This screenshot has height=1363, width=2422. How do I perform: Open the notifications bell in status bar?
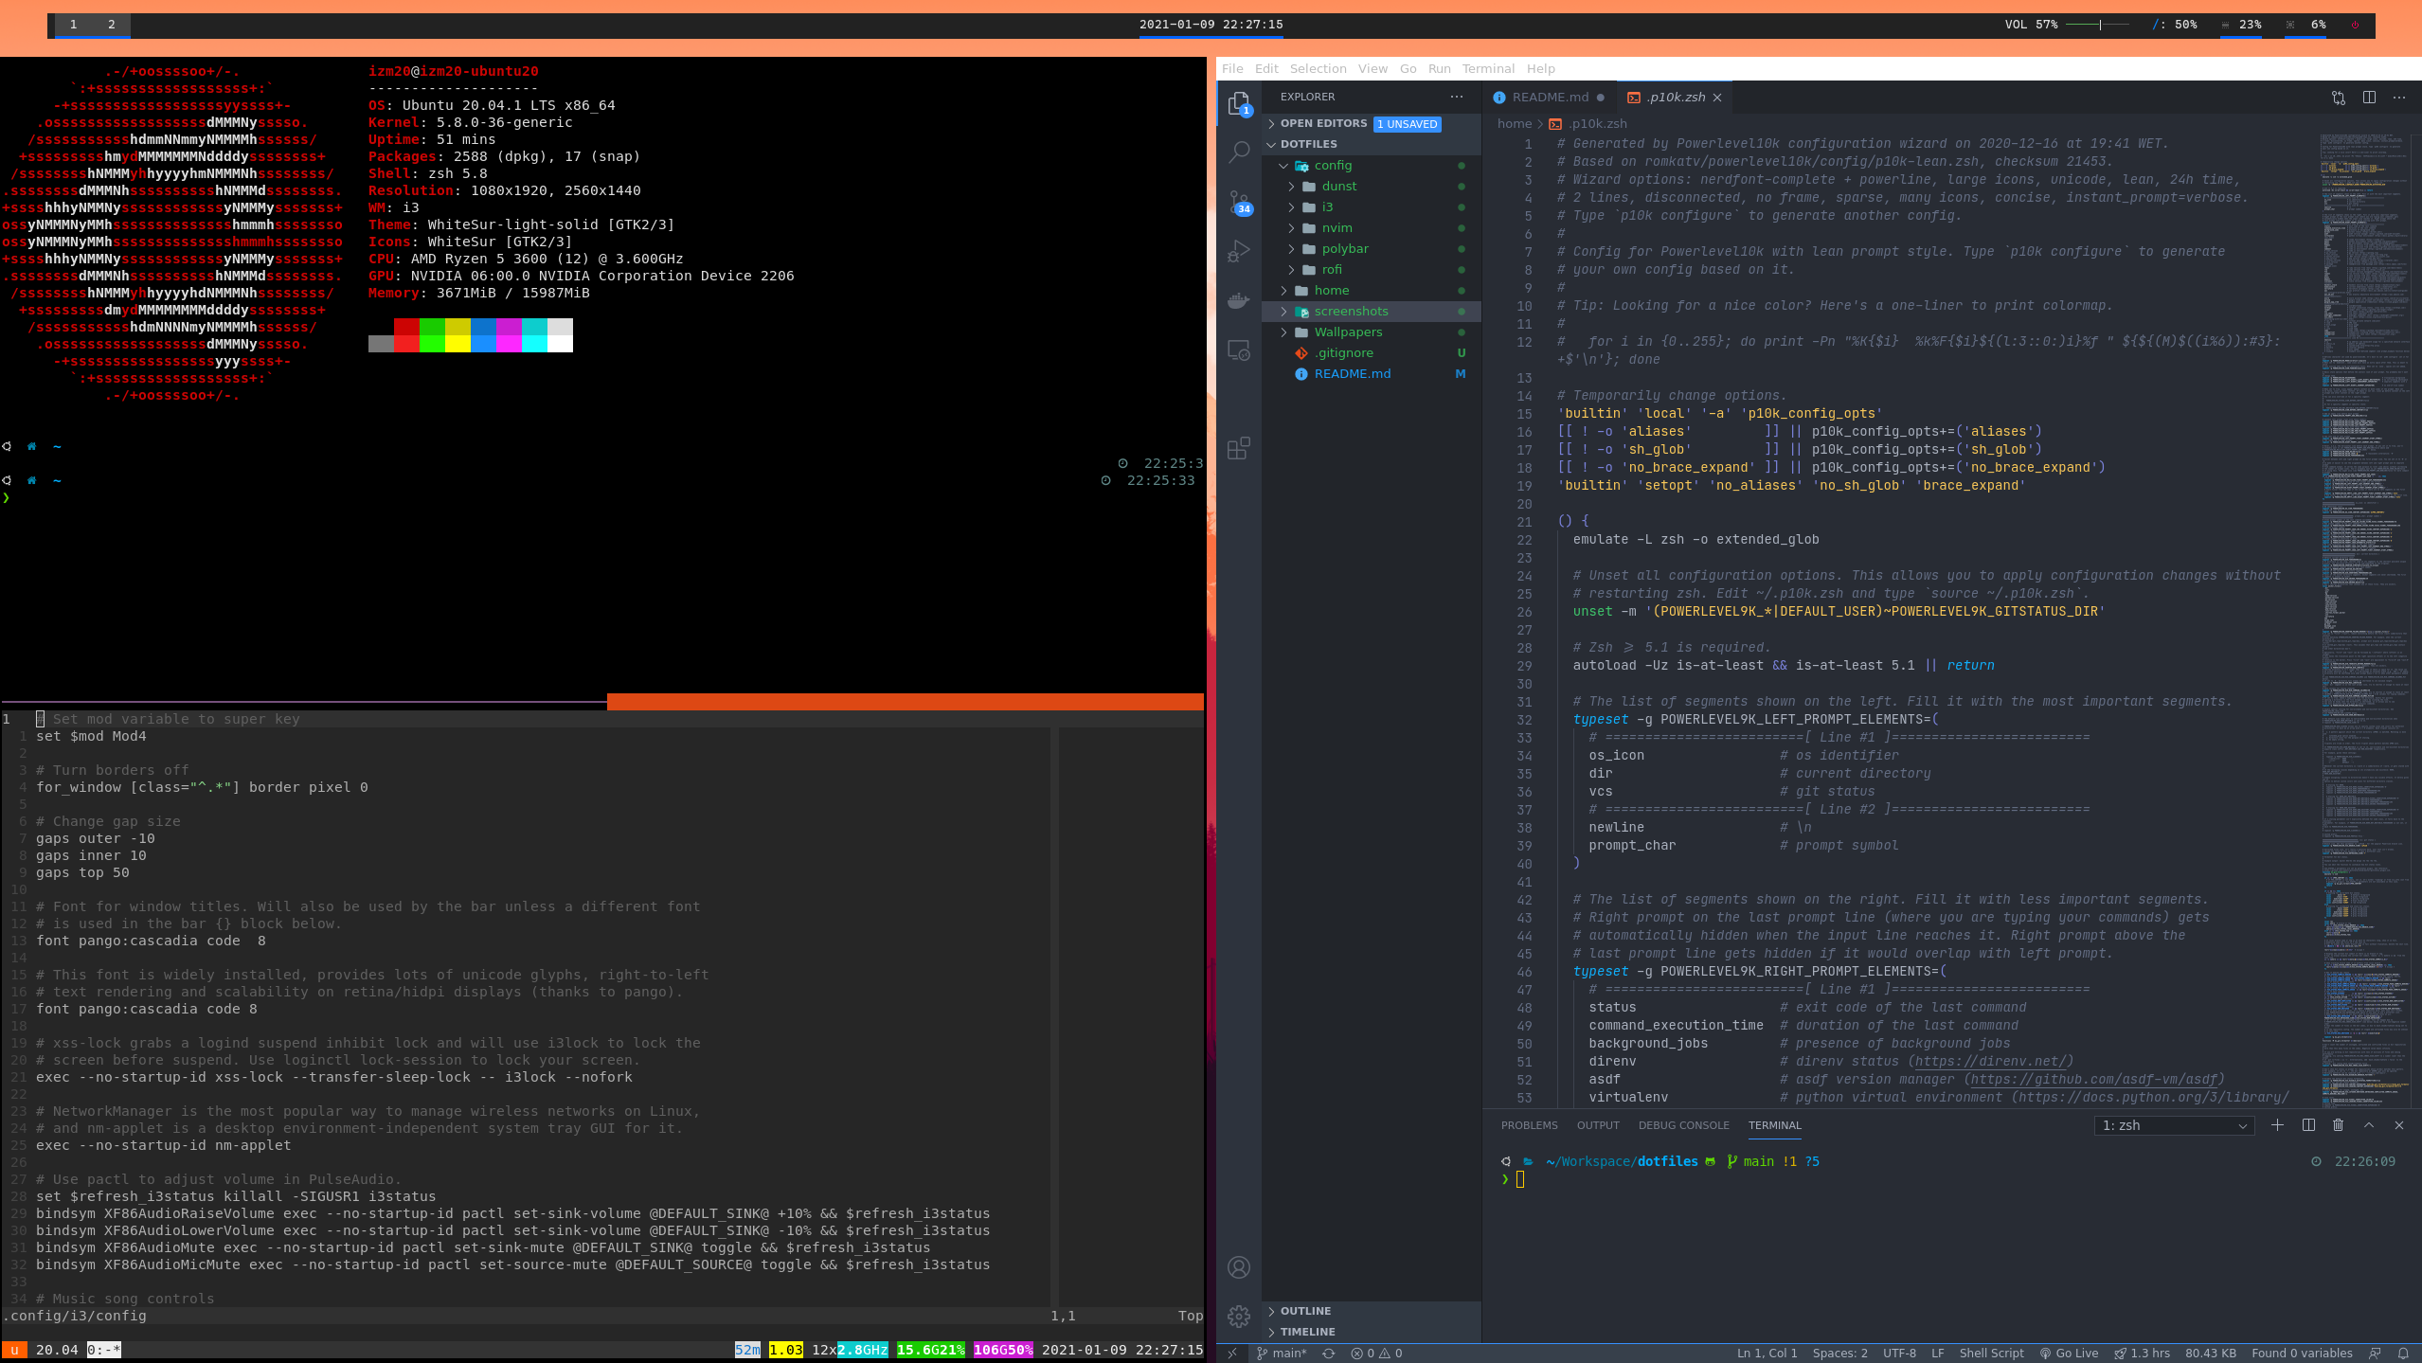(x=2403, y=1354)
